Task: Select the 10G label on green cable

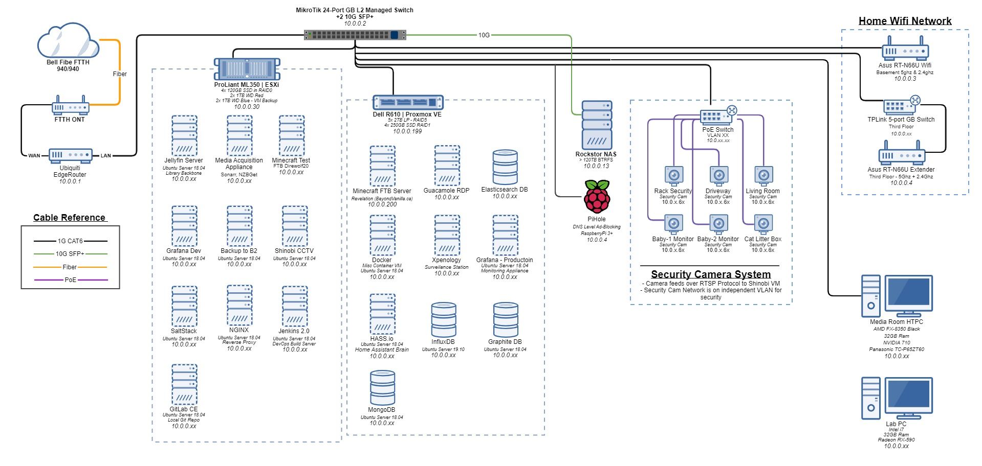Action: [x=484, y=35]
